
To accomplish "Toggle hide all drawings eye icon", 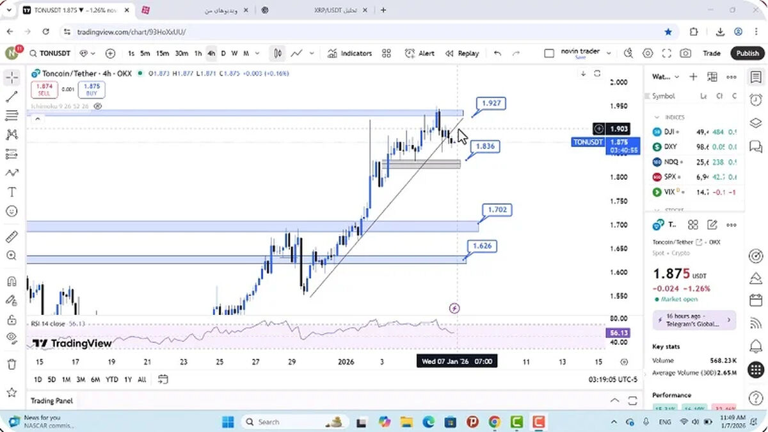I will click(x=12, y=337).
